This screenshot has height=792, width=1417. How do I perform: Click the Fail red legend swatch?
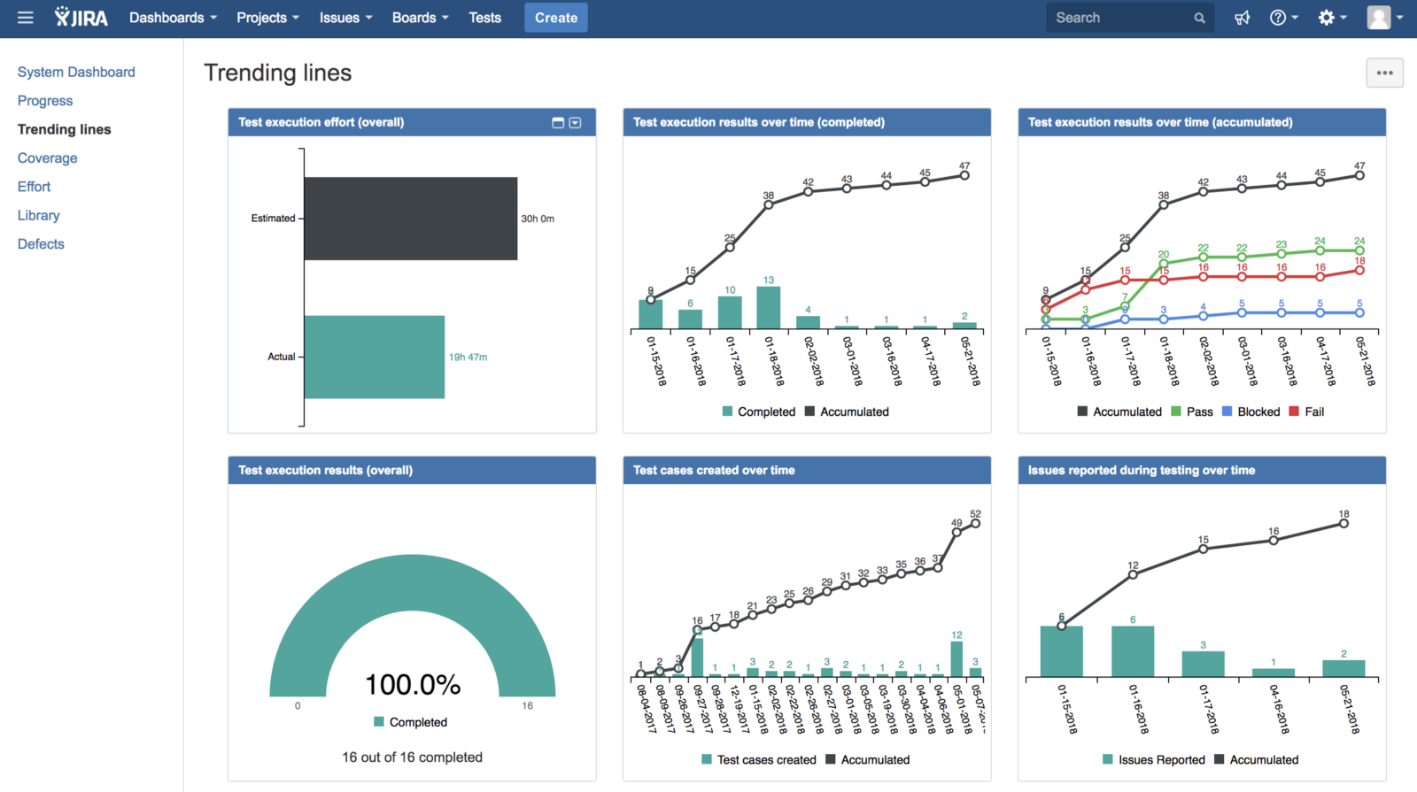[x=1294, y=411]
